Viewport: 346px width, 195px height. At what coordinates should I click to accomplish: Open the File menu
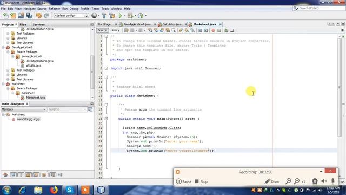pos(3,9)
